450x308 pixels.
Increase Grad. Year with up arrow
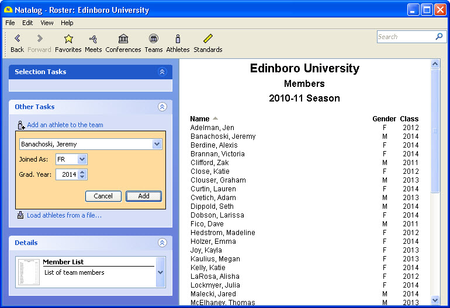[82, 172]
